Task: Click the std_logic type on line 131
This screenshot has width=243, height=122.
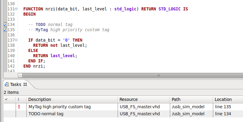Action: tap(125, 9)
